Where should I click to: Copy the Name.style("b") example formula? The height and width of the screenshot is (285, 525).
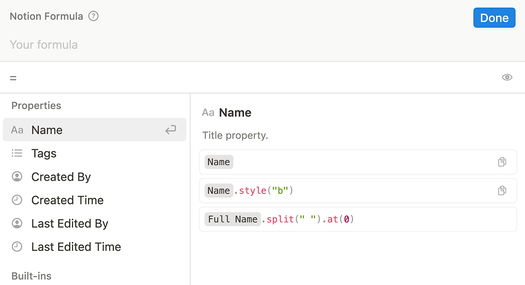point(502,190)
